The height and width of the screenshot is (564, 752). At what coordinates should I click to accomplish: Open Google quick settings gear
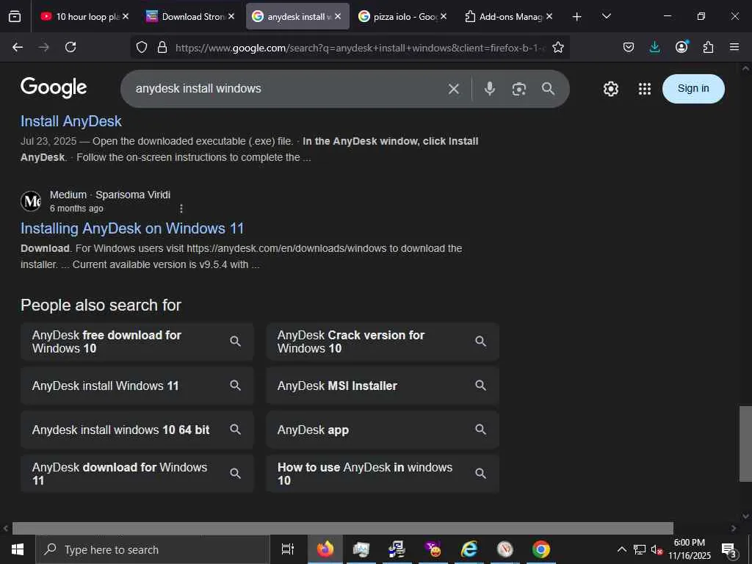click(610, 89)
